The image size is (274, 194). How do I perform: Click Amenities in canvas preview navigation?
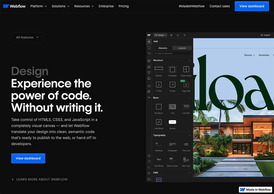pos(264,55)
